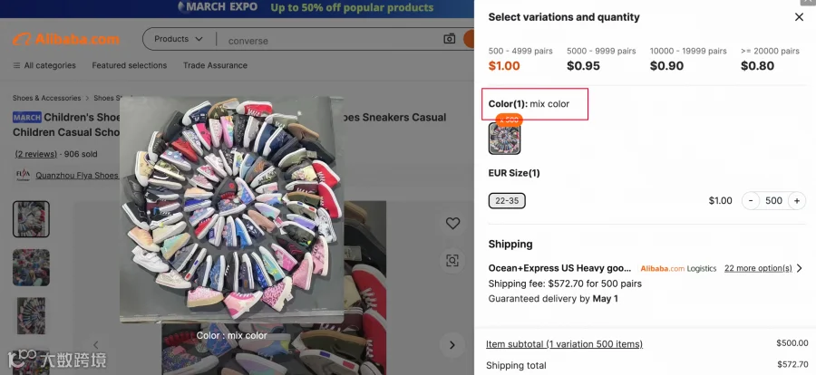Open Trade Assurance menu item

(215, 65)
